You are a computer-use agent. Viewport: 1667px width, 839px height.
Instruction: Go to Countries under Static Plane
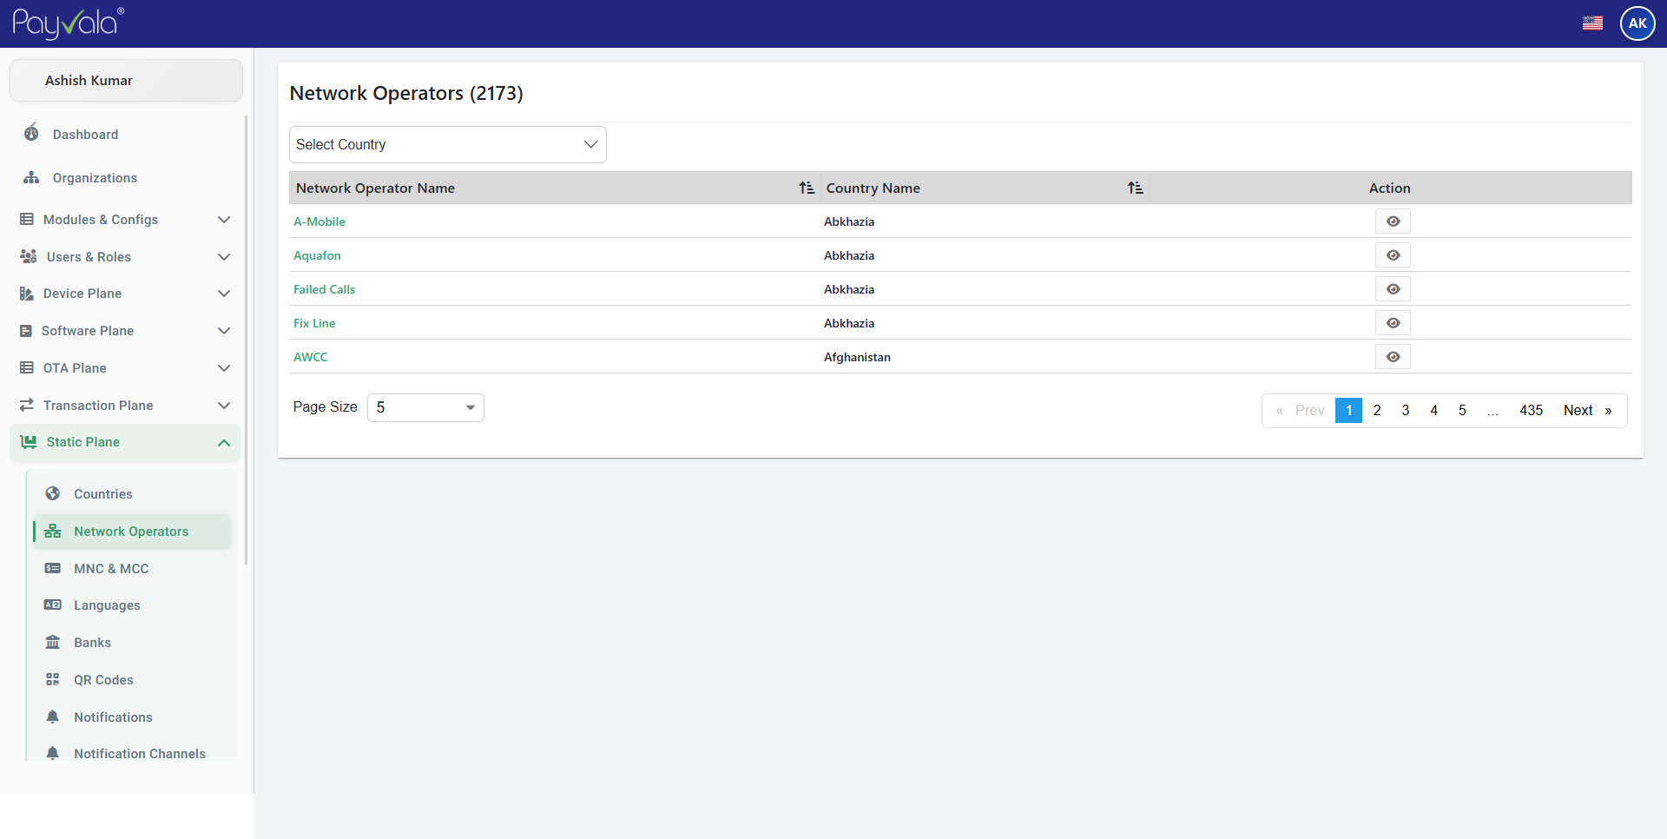pyautogui.click(x=103, y=494)
